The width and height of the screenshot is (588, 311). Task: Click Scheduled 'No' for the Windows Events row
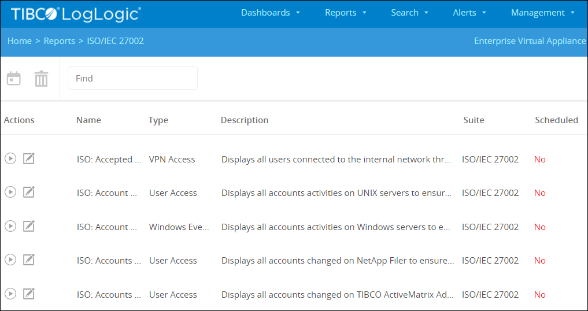point(540,227)
